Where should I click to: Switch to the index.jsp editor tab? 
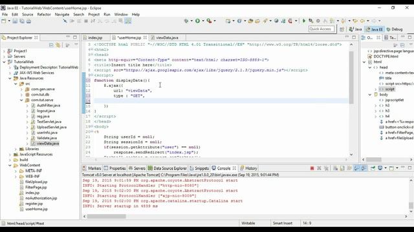point(95,37)
